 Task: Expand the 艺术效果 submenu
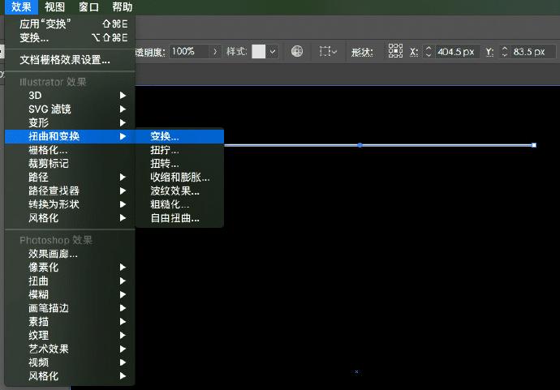click(x=70, y=349)
